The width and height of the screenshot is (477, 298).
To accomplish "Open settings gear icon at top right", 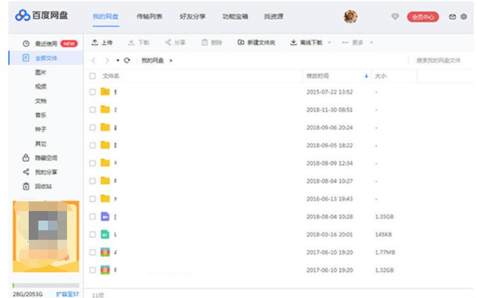I will pyautogui.click(x=464, y=17).
